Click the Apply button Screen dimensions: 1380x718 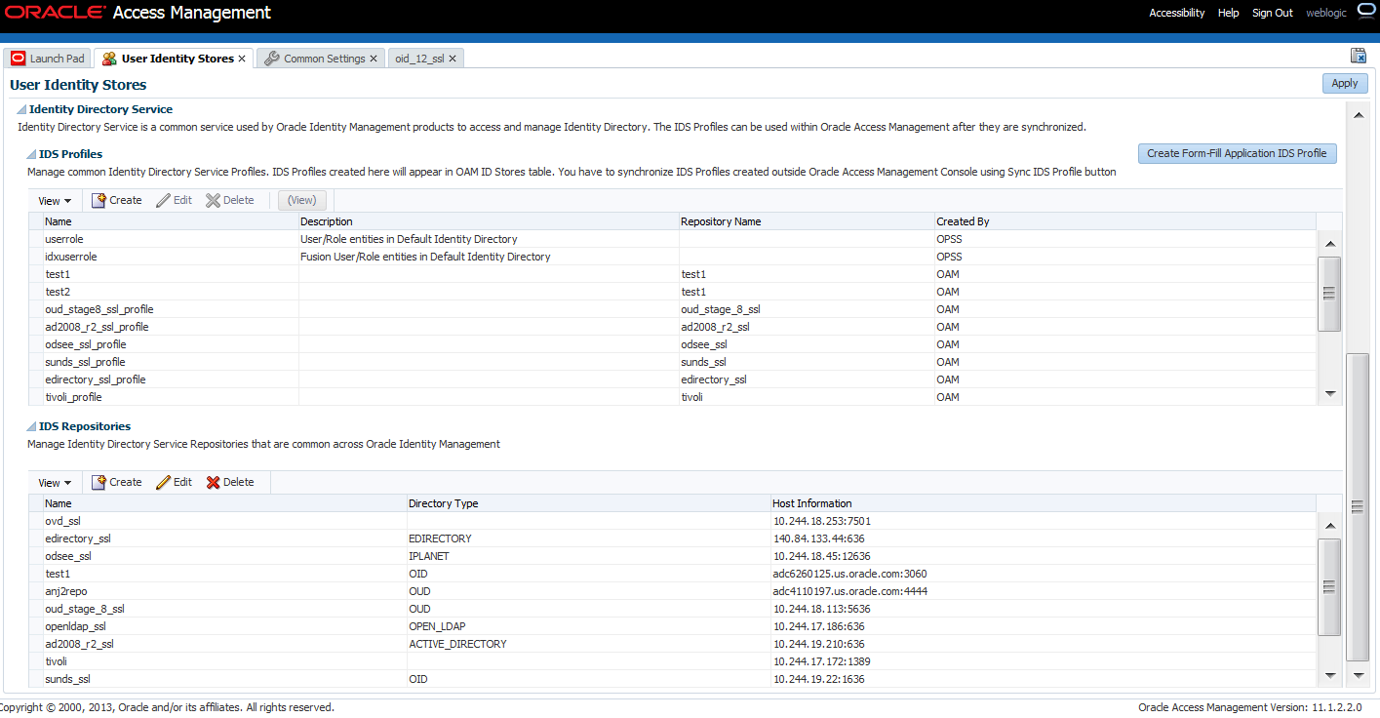pyautogui.click(x=1345, y=83)
